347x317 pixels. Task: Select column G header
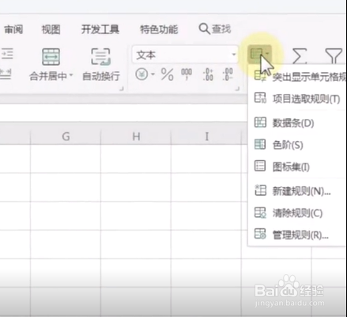click(66, 136)
